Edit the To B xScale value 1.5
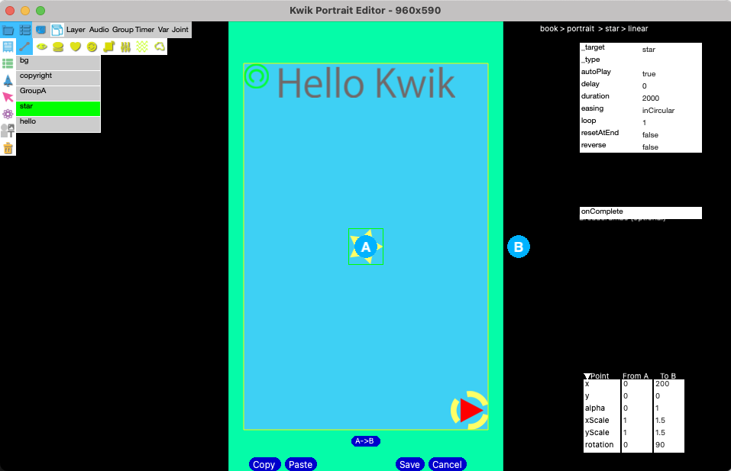731x471 pixels. pyautogui.click(x=668, y=420)
